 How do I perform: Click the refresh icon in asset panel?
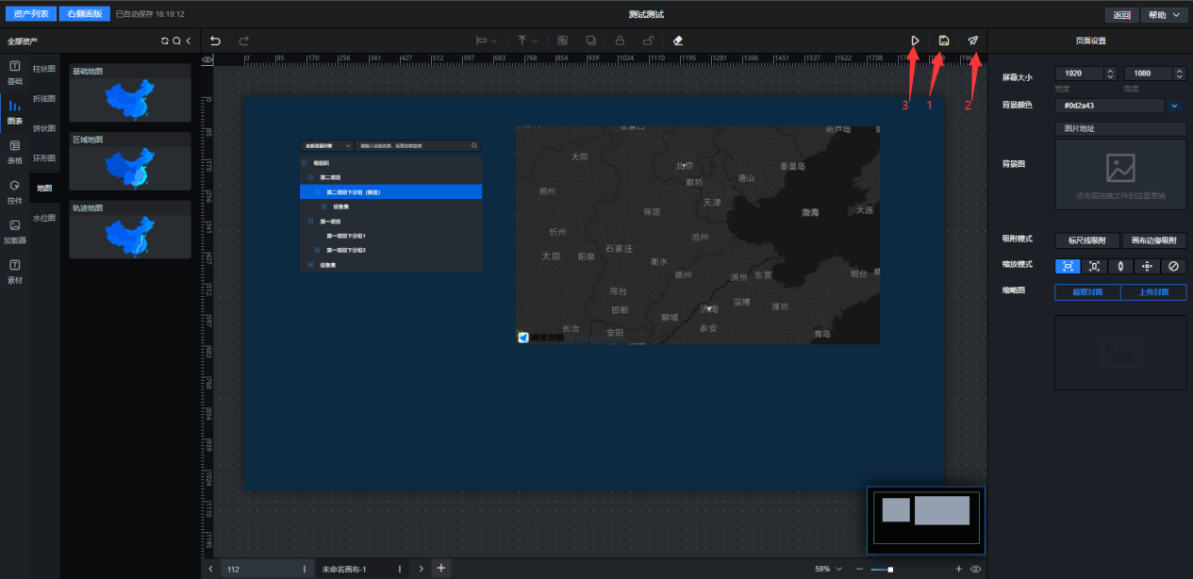point(165,41)
